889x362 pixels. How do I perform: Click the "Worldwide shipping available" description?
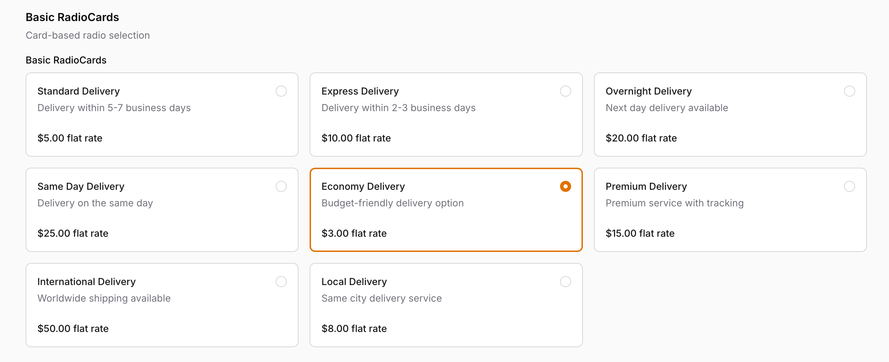[x=104, y=298]
